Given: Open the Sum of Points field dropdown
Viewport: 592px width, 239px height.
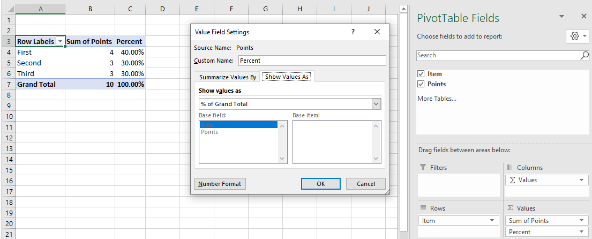Looking at the screenshot, I should click(x=581, y=221).
